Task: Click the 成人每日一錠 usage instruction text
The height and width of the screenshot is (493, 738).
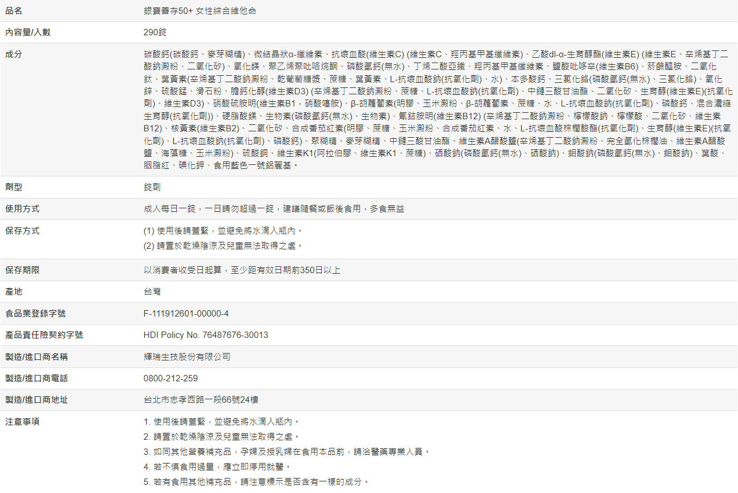Action: (274, 208)
